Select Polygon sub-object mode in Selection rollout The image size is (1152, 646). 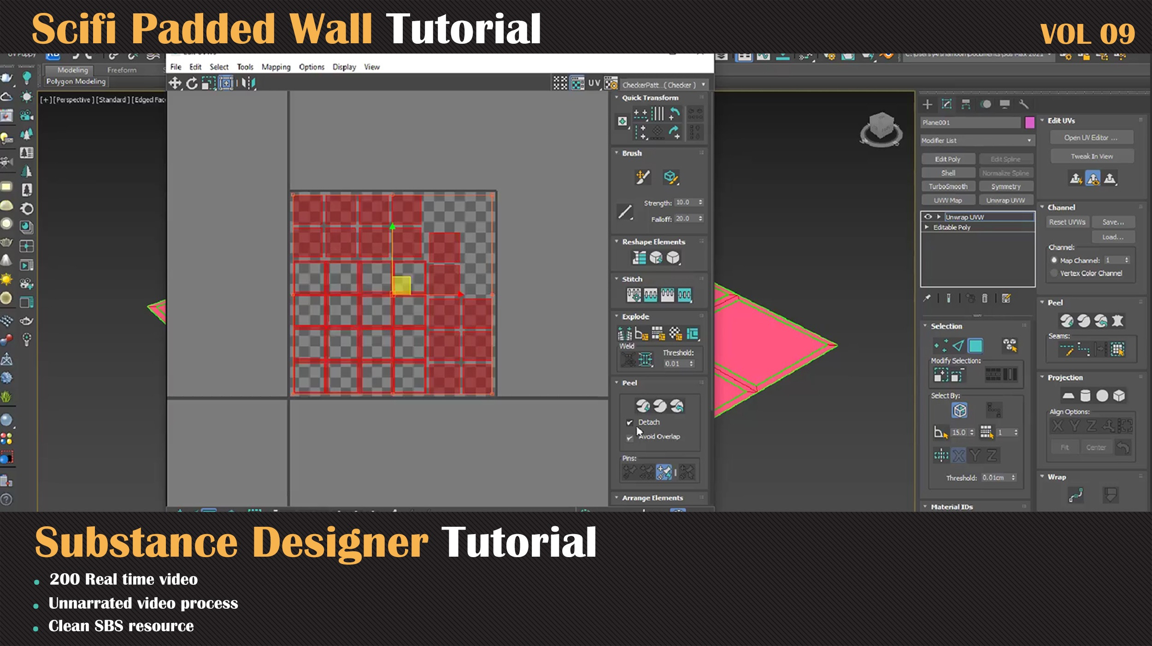[975, 345]
